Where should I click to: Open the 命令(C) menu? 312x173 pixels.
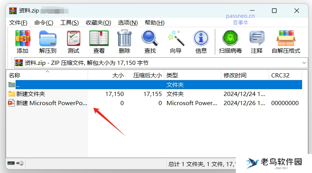tap(43, 23)
